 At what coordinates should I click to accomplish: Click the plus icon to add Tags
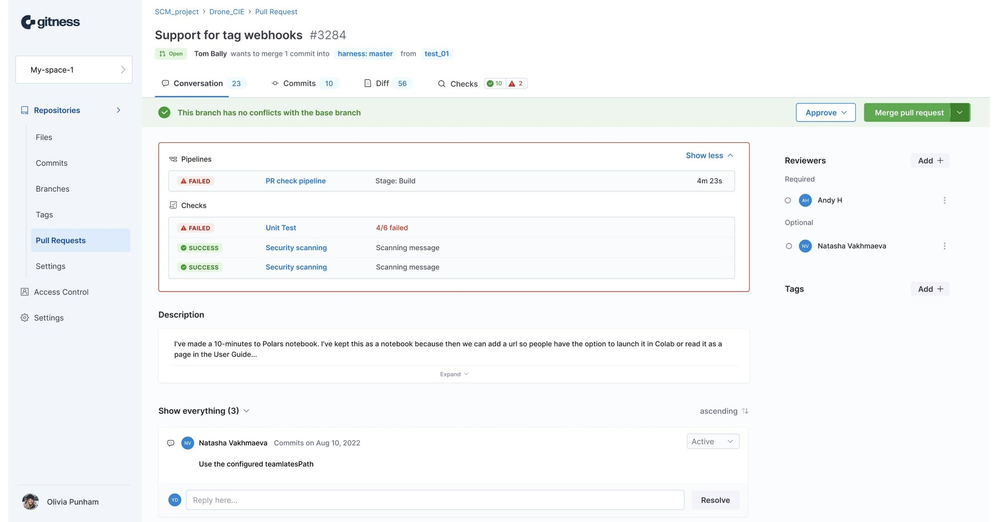click(940, 289)
